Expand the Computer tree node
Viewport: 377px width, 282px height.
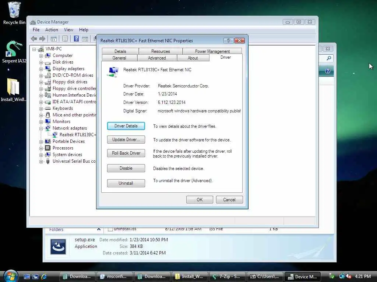(x=41, y=56)
